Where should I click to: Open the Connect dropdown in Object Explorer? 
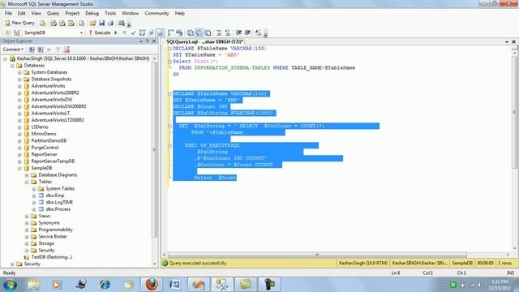13,49
